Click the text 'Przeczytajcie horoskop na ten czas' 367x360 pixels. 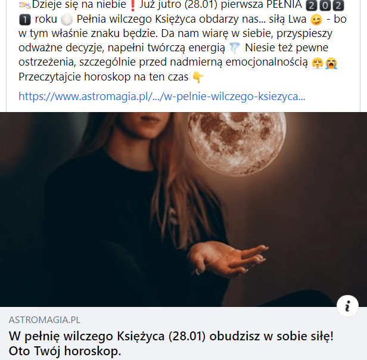coord(104,77)
